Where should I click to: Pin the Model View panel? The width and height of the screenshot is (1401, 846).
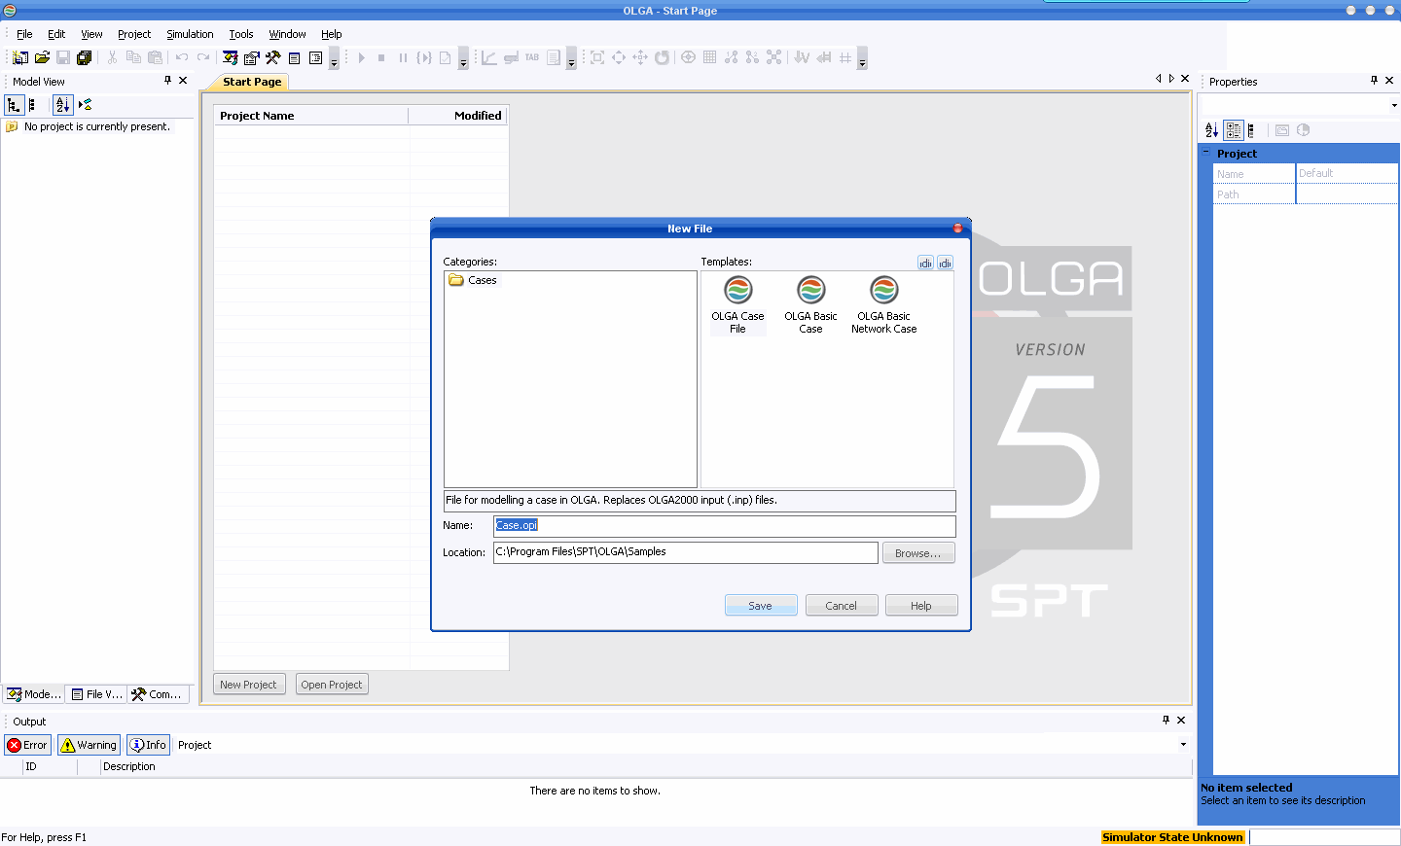[x=167, y=80]
